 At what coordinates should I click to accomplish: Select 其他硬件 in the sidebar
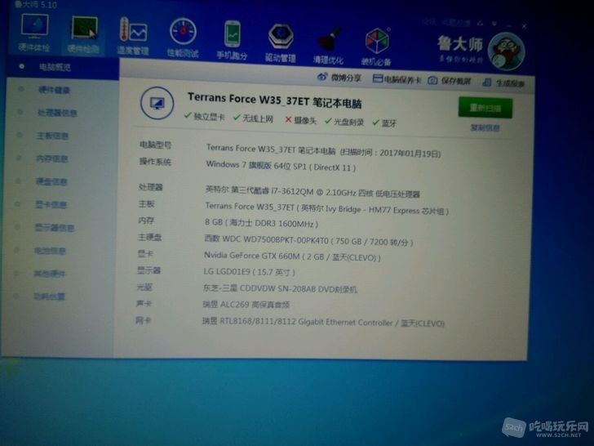click(x=49, y=274)
